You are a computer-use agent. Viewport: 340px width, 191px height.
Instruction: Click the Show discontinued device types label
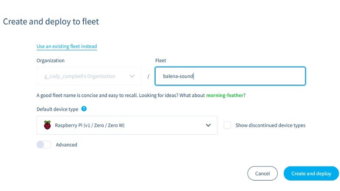(x=270, y=126)
